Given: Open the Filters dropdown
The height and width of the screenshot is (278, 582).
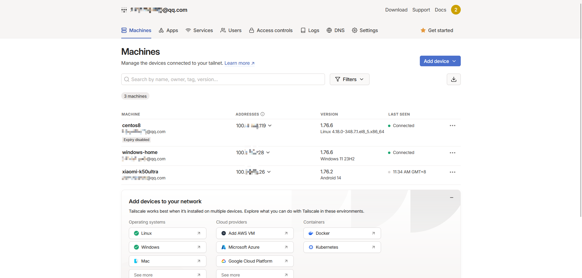Looking at the screenshot, I should (x=350, y=79).
